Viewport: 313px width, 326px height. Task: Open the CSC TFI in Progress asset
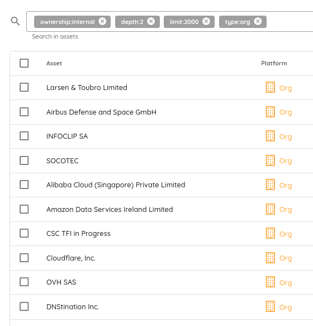click(x=78, y=234)
